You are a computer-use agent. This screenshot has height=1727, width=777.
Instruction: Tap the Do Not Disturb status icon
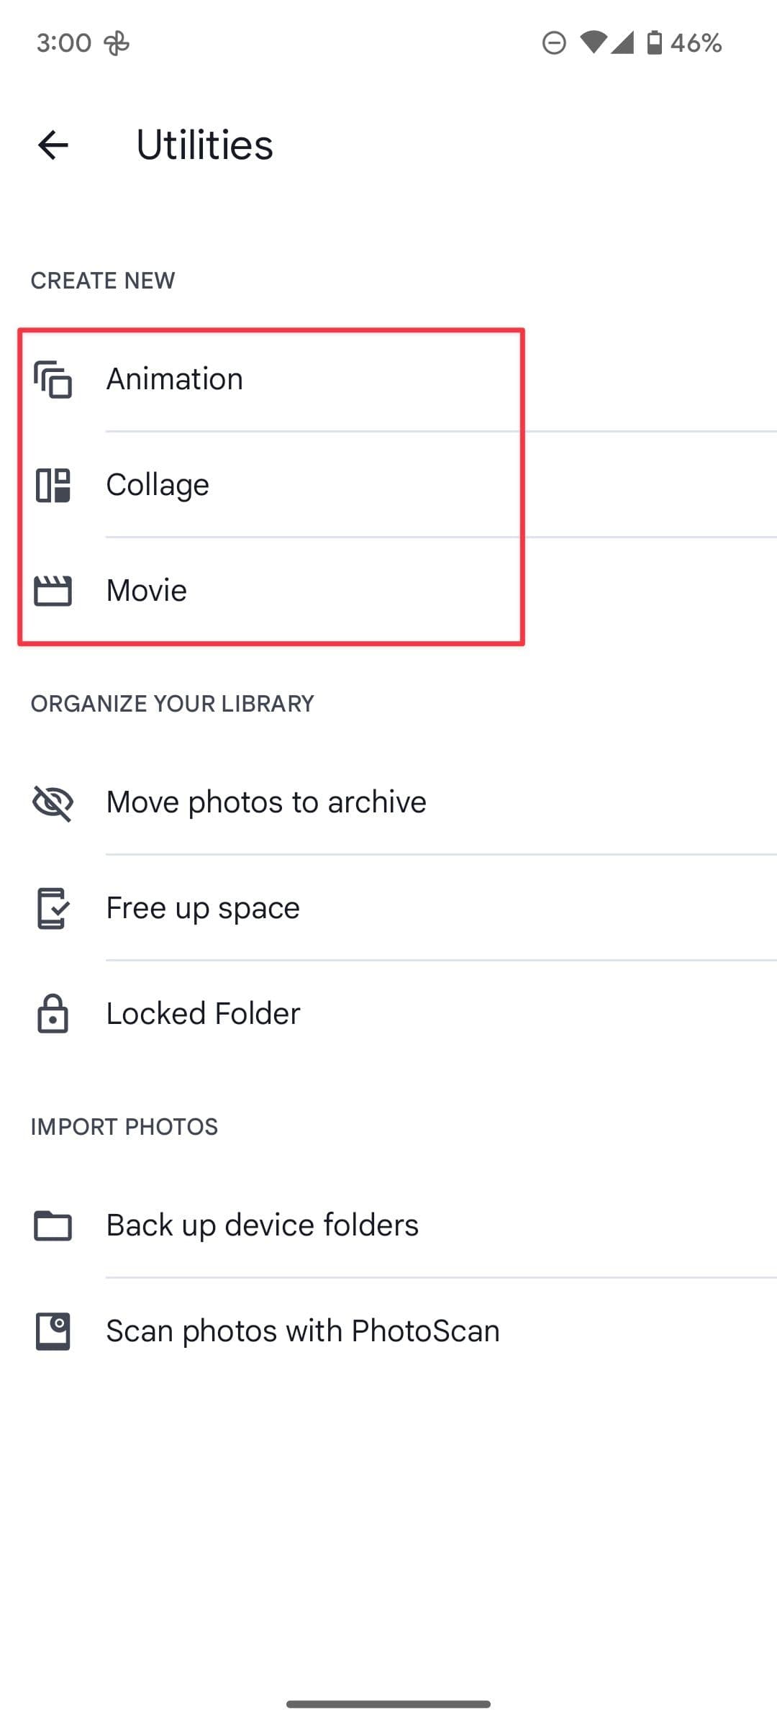click(554, 43)
